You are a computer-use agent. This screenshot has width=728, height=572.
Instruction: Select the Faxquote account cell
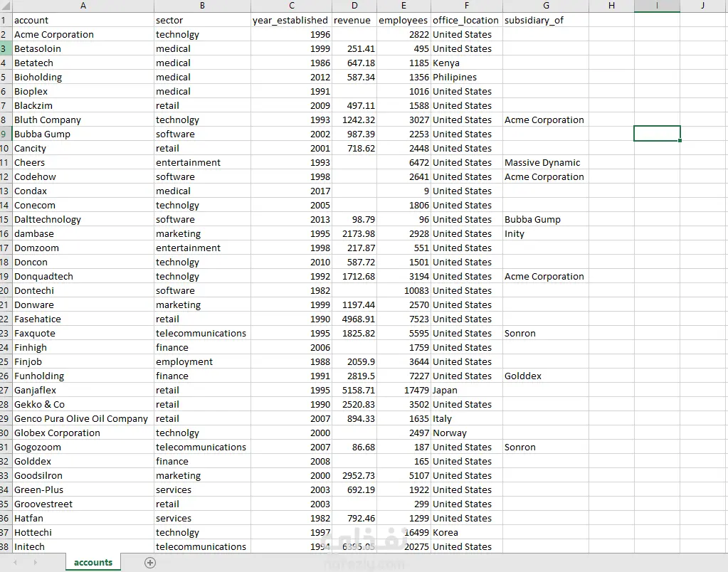83,334
